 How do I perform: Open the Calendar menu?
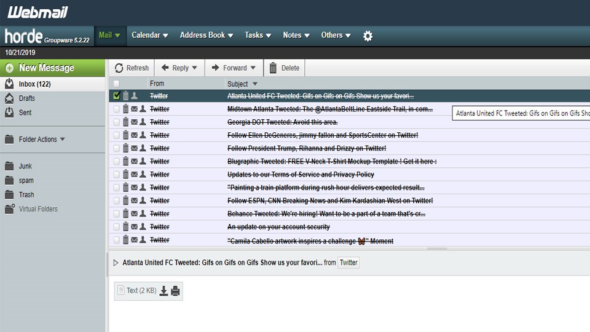point(149,36)
